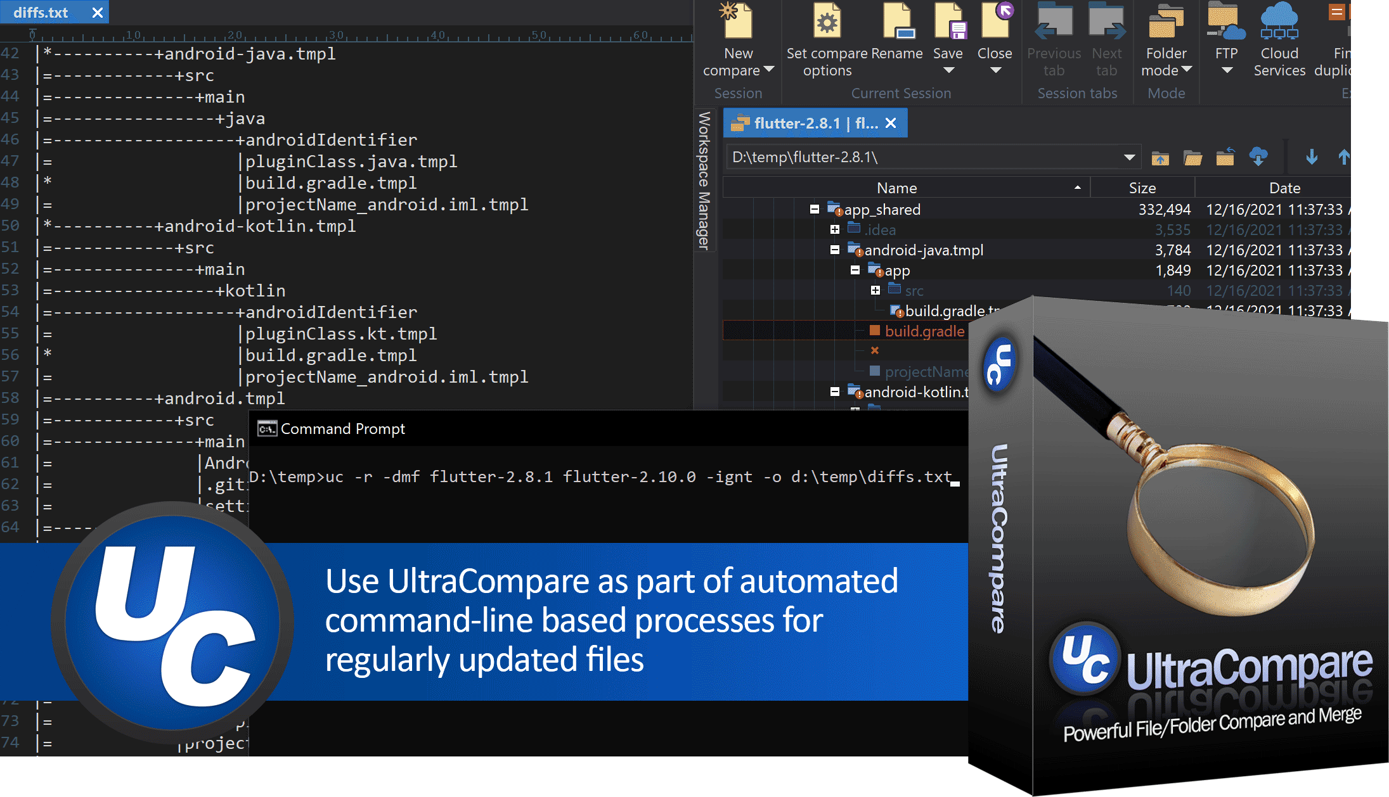Click the folder icon with curved back arrow
This screenshot has height=797, width=1389.
pyautogui.click(x=1225, y=156)
